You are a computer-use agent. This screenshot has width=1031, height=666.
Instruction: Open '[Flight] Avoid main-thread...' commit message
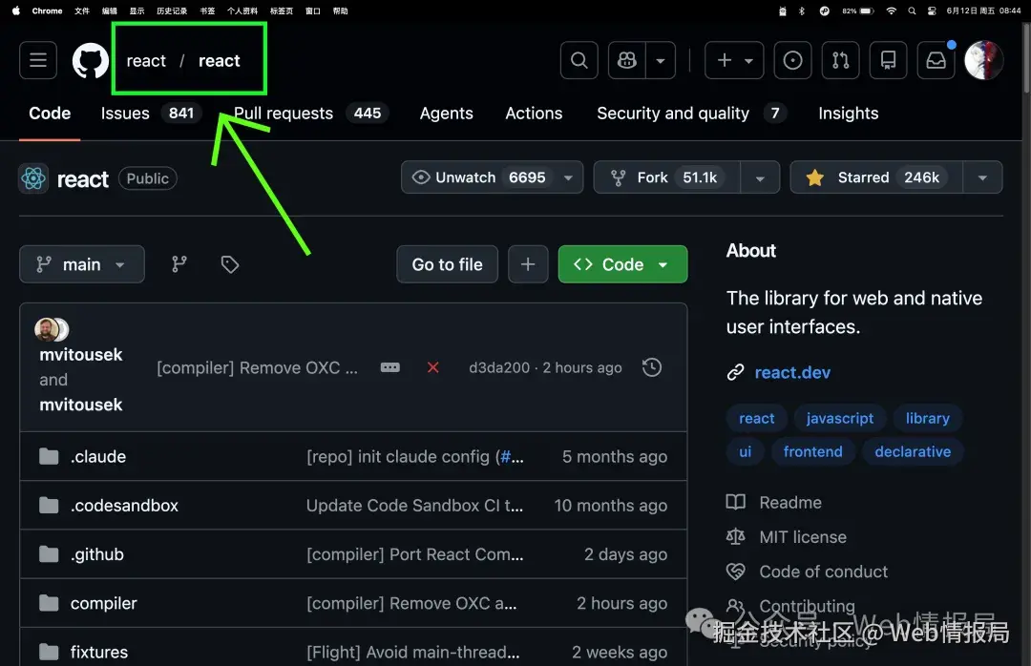(413, 652)
